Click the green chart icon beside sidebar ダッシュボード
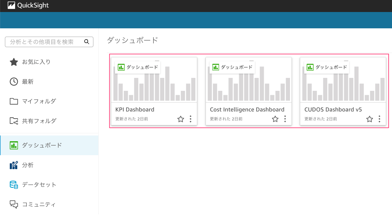The width and height of the screenshot is (392, 218). point(14,145)
